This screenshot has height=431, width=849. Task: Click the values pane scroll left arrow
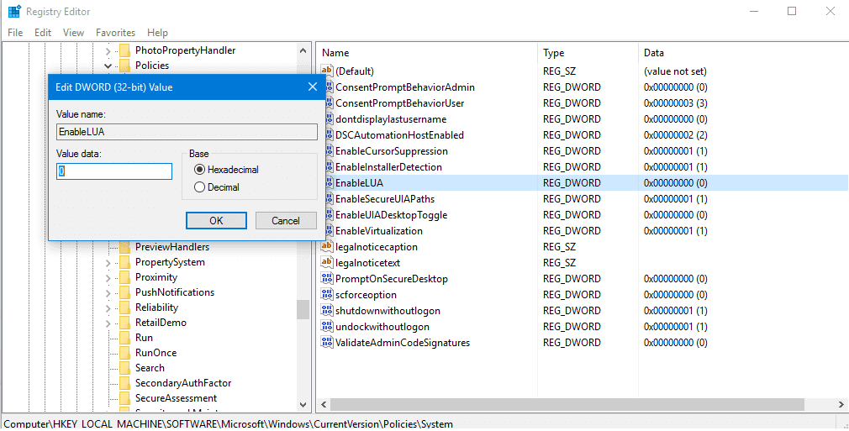click(324, 404)
